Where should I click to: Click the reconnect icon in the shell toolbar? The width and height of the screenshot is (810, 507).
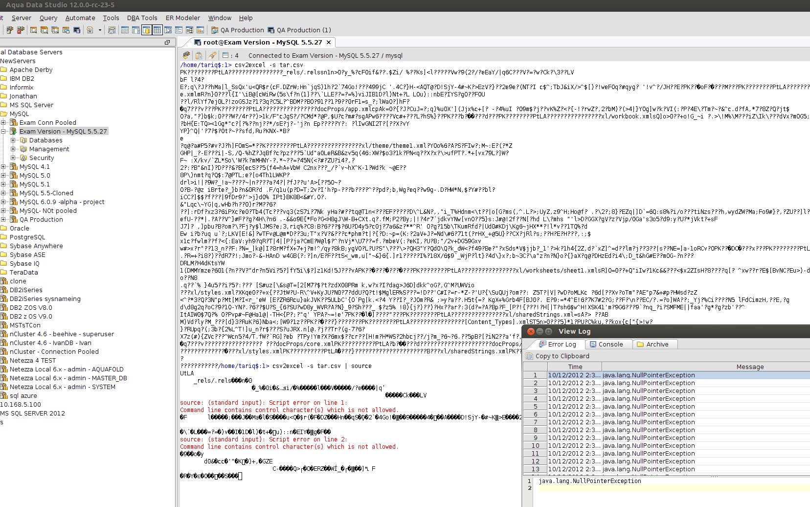click(x=186, y=55)
